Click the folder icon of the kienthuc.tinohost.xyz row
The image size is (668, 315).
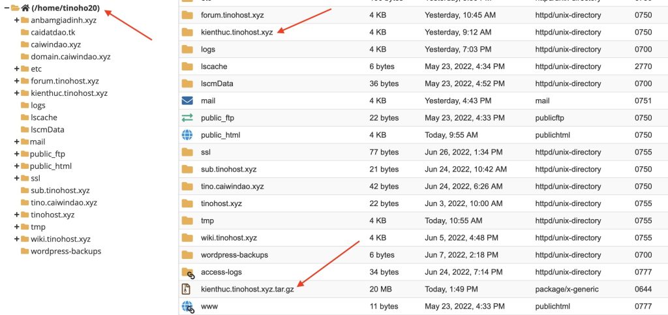(x=187, y=33)
